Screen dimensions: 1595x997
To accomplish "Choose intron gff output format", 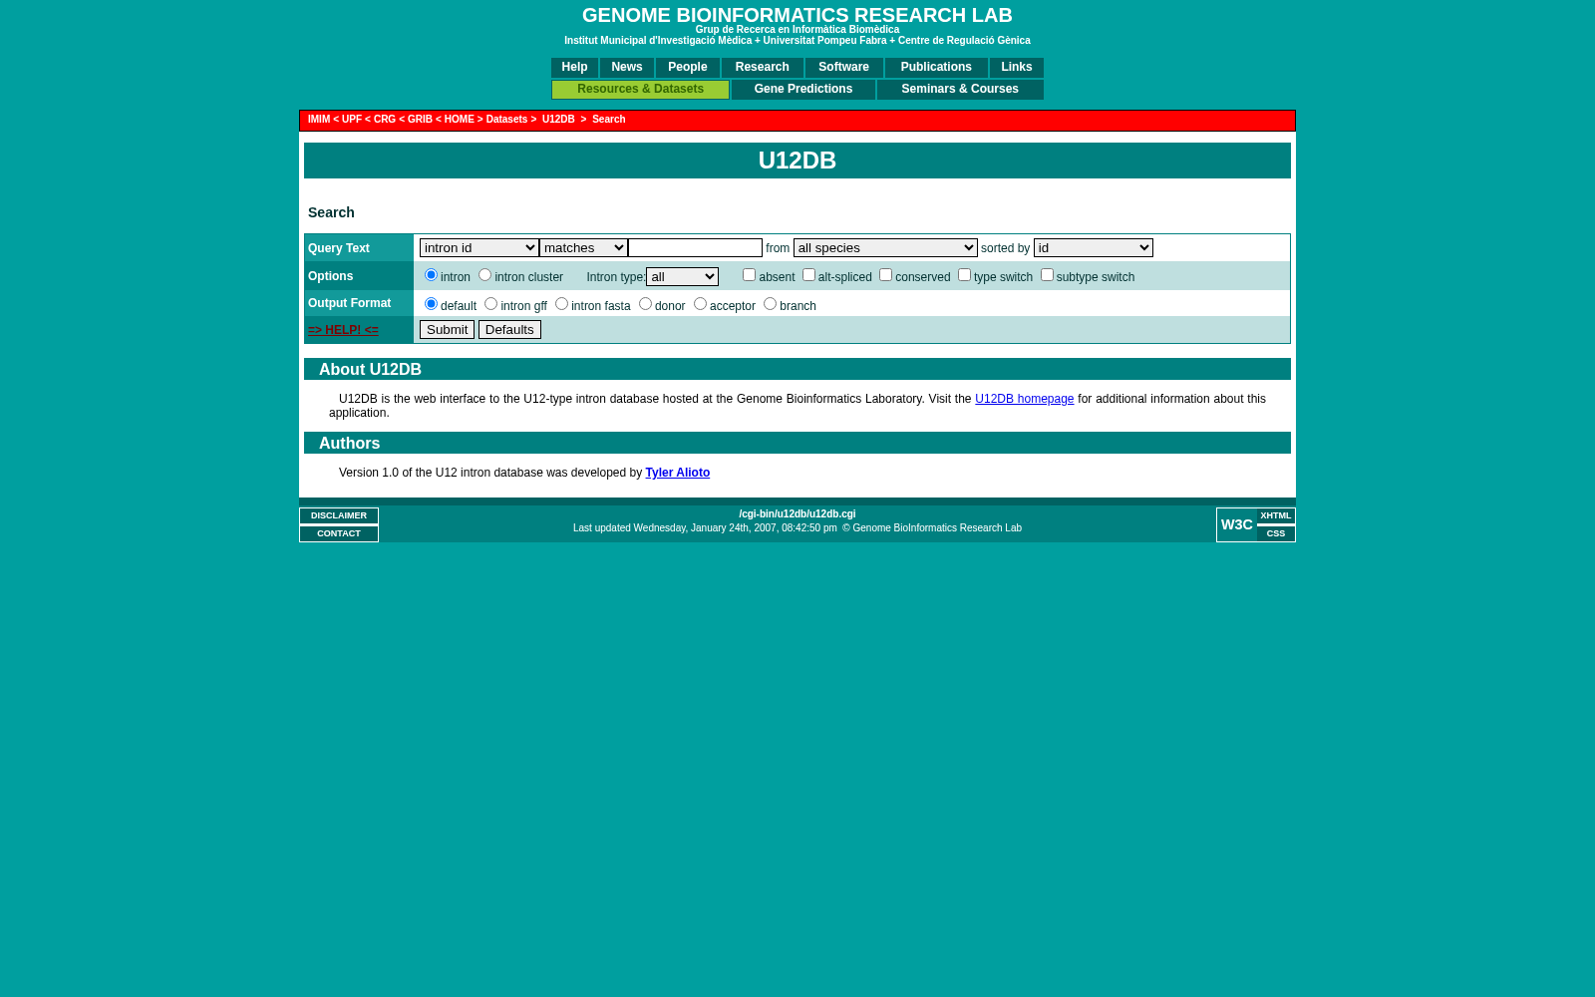I will 490,304.
